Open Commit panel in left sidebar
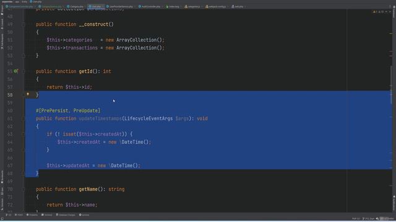This screenshot has height=222, width=396. tap(2, 24)
